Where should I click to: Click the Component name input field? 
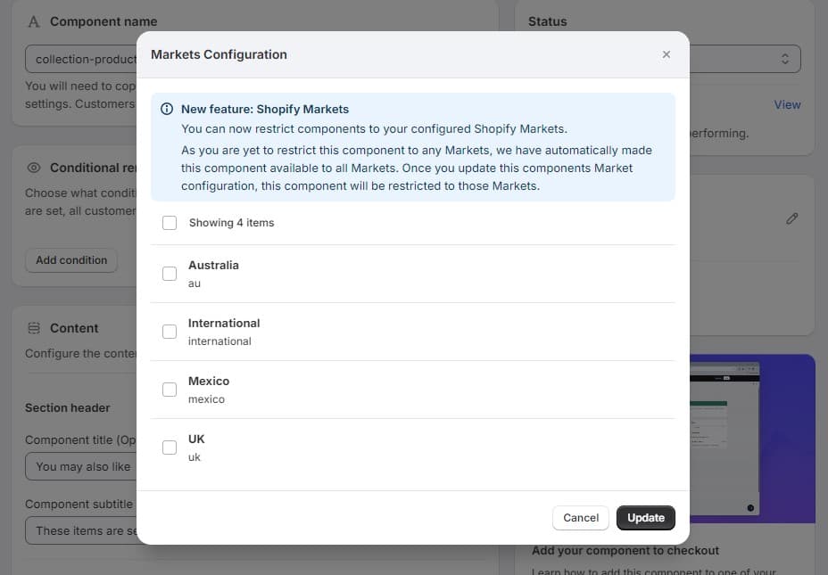(81, 59)
